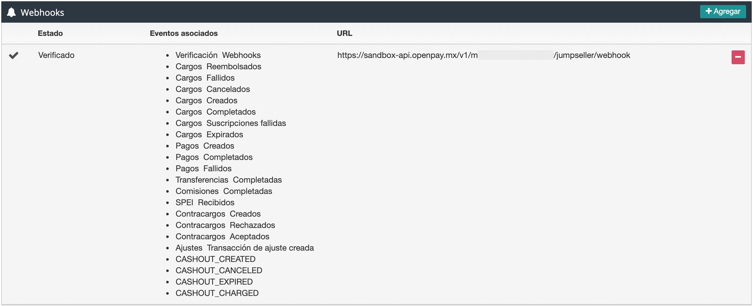
Task: Click the CASHOUT_CREATED event entry
Action: pos(215,259)
